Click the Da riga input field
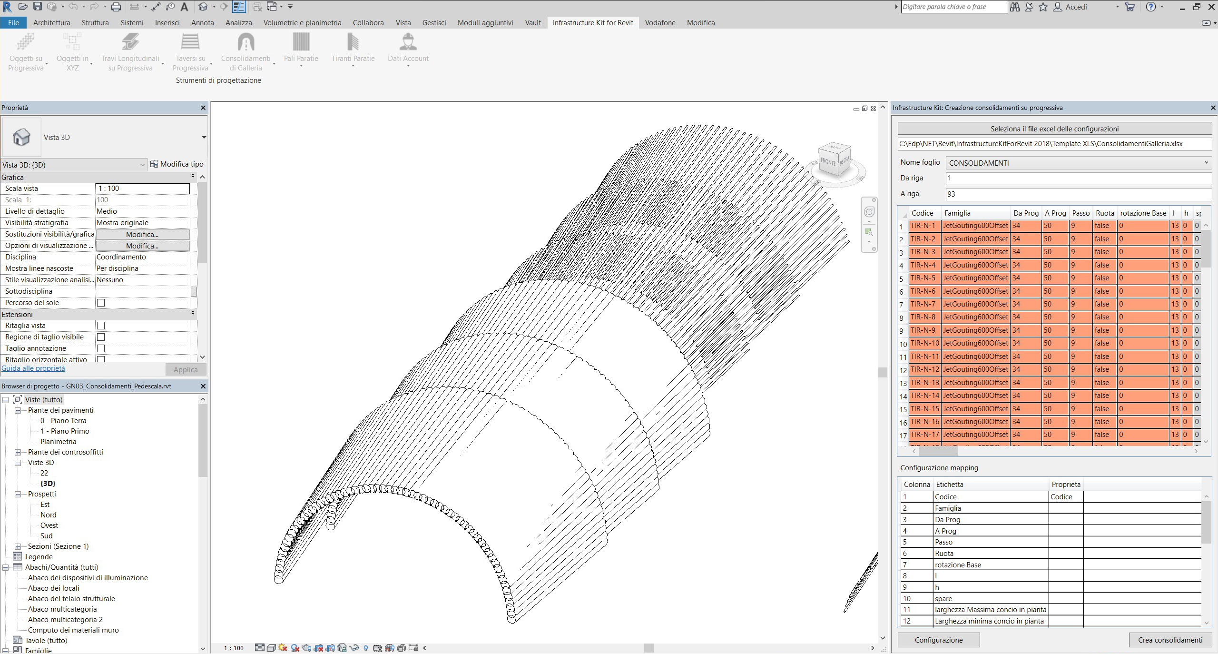The height and width of the screenshot is (654, 1218). pos(1078,178)
